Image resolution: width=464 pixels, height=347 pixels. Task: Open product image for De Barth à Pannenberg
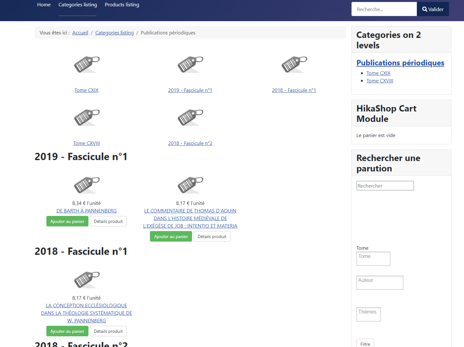point(87,185)
